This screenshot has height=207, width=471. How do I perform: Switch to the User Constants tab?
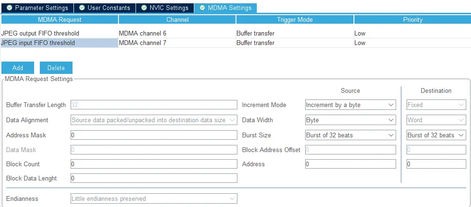tap(105, 8)
